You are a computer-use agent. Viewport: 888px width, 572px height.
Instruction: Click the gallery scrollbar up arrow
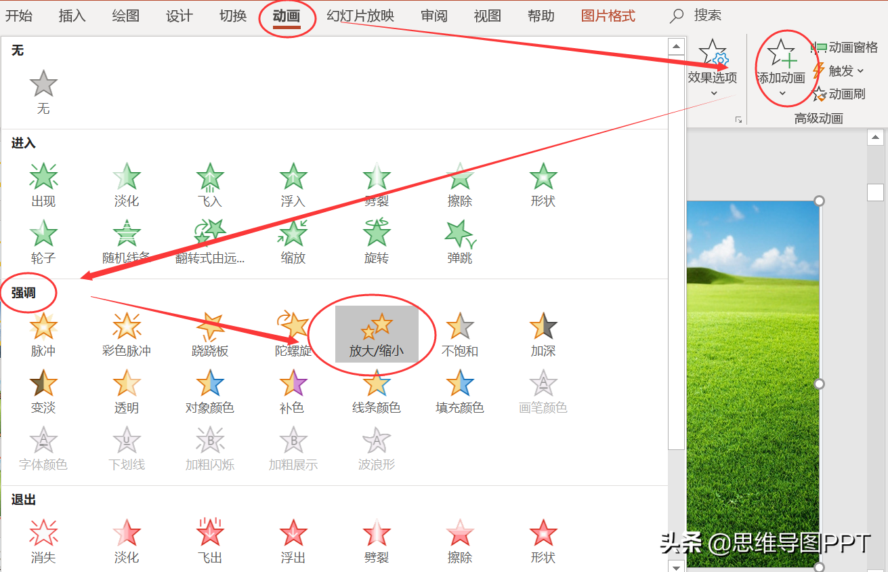(676, 46)
